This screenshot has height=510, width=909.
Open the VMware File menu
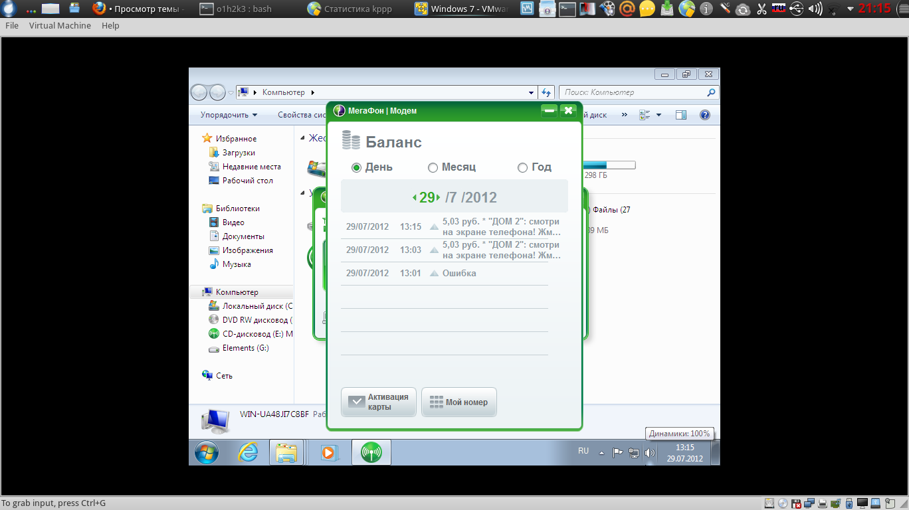(12, 25)
